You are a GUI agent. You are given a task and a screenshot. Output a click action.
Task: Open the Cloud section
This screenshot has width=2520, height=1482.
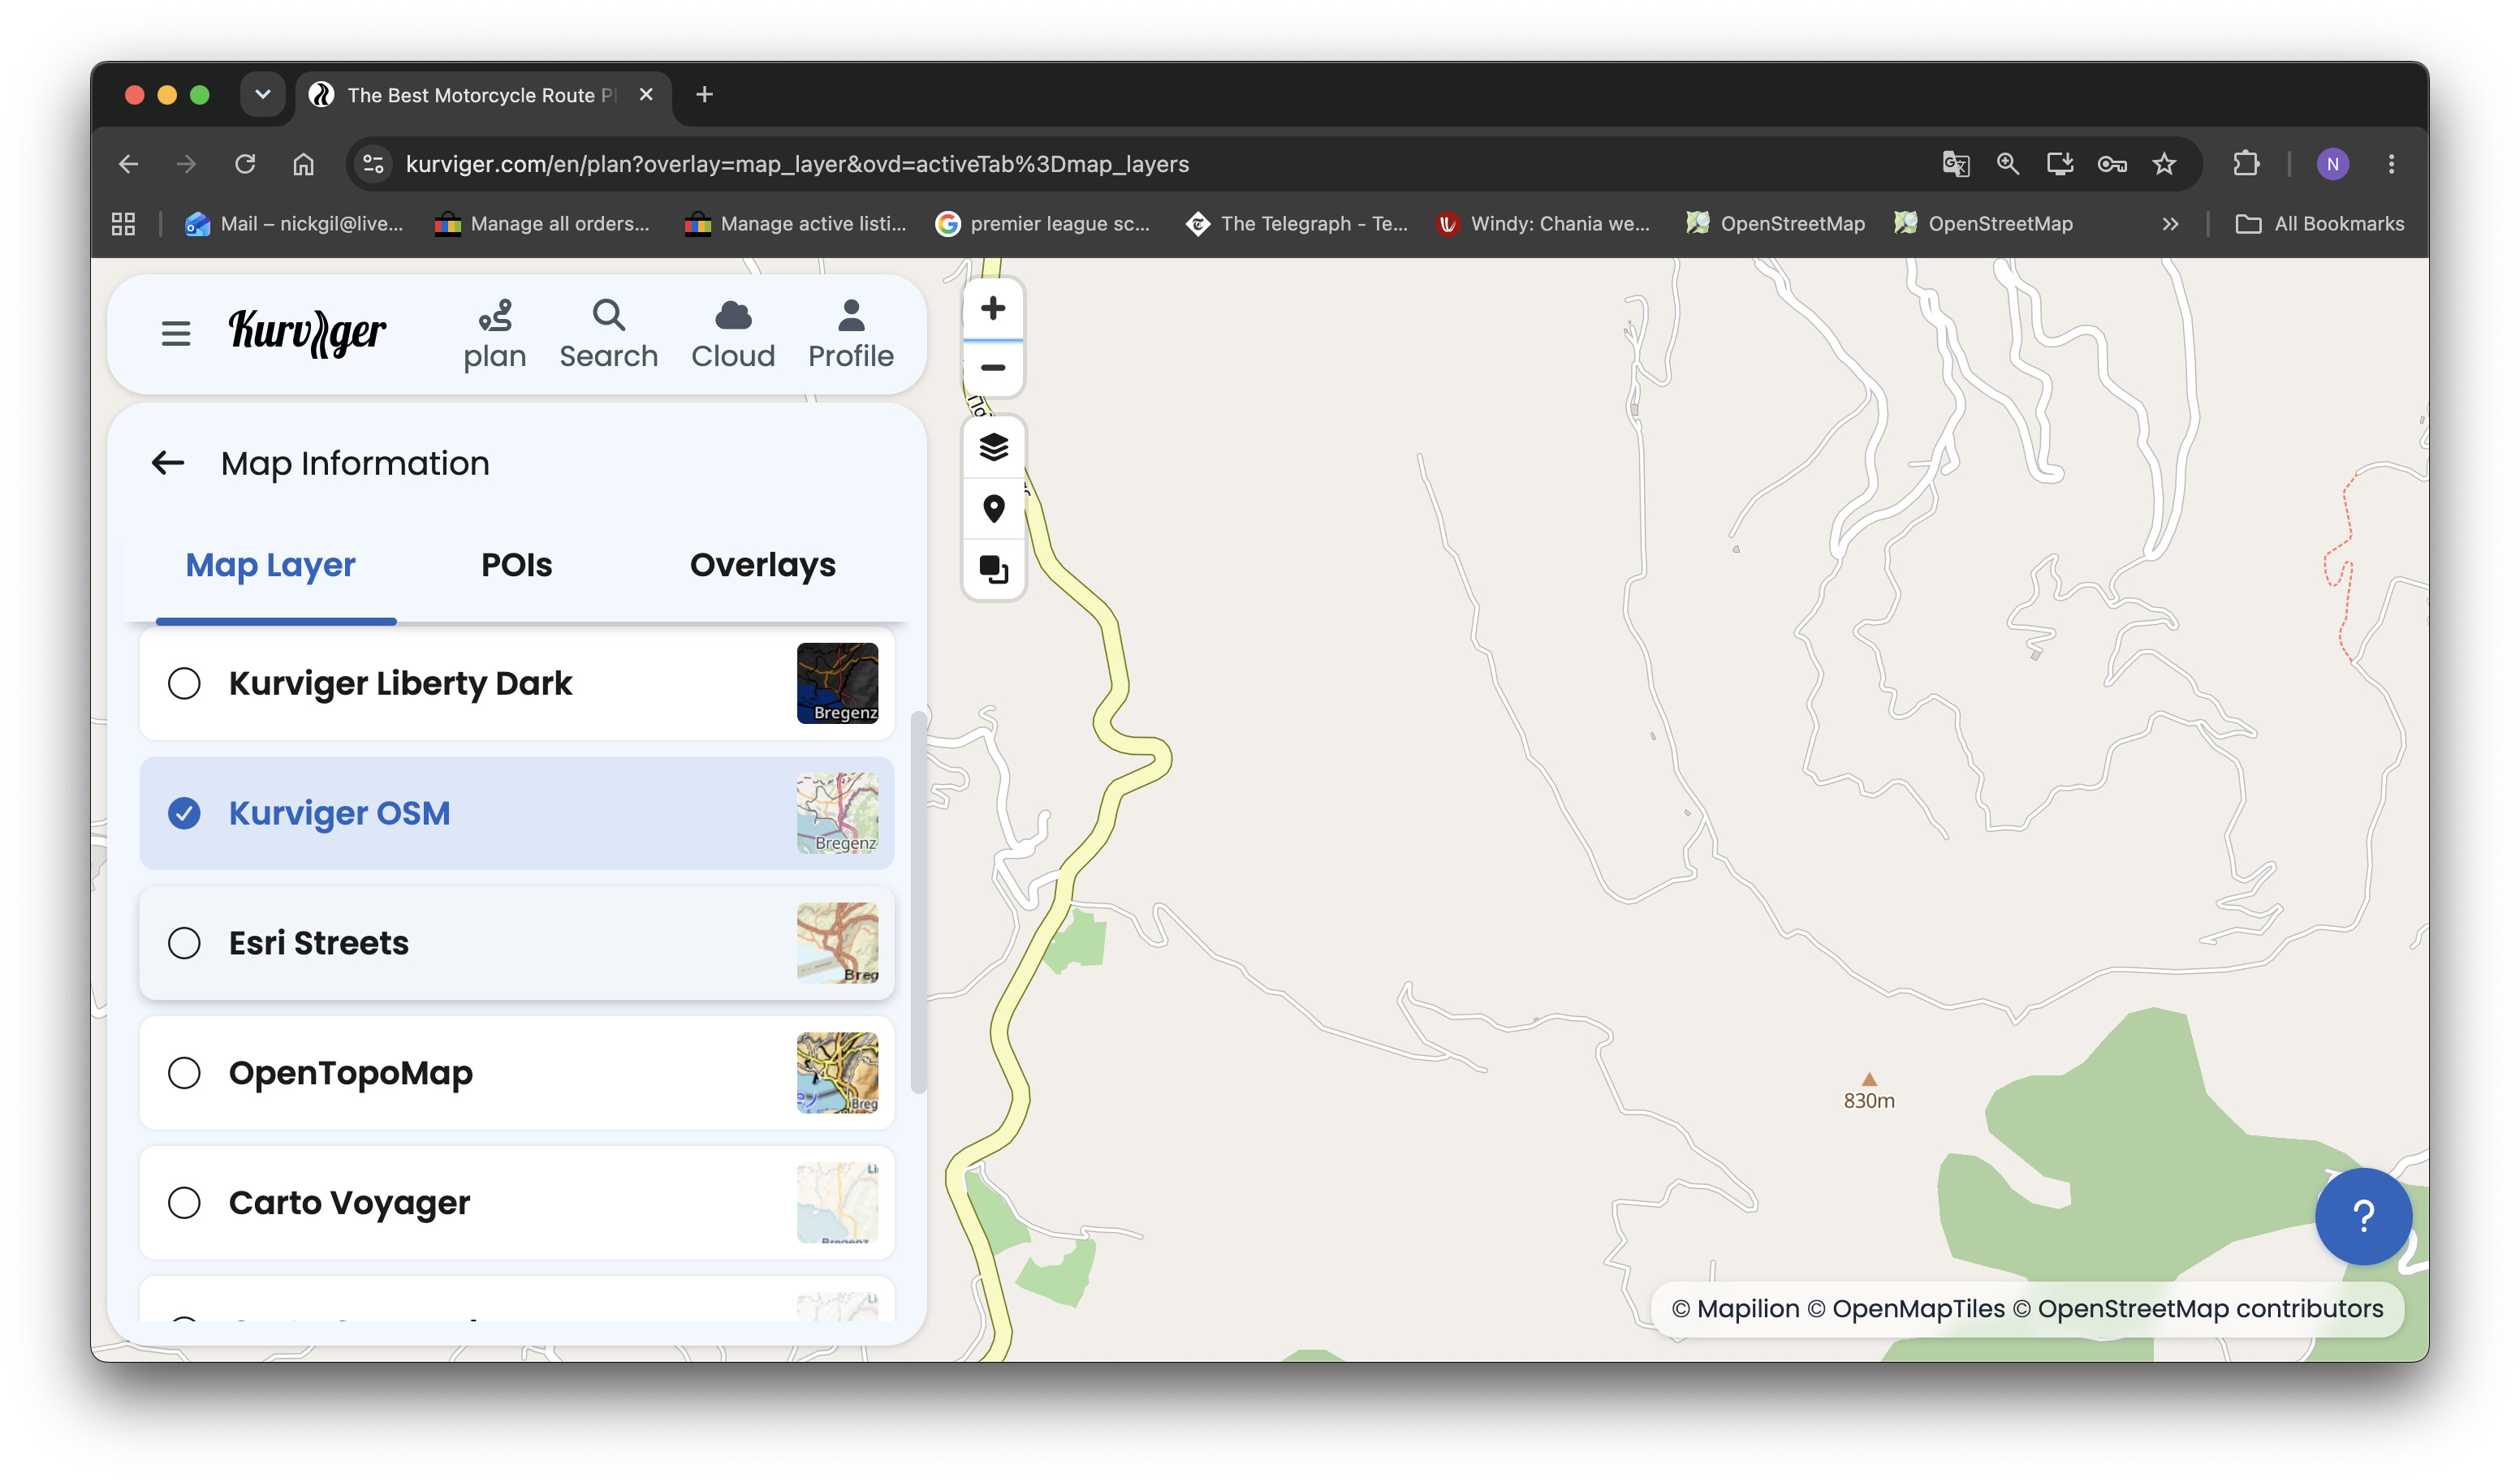click(x=733, y=334)
